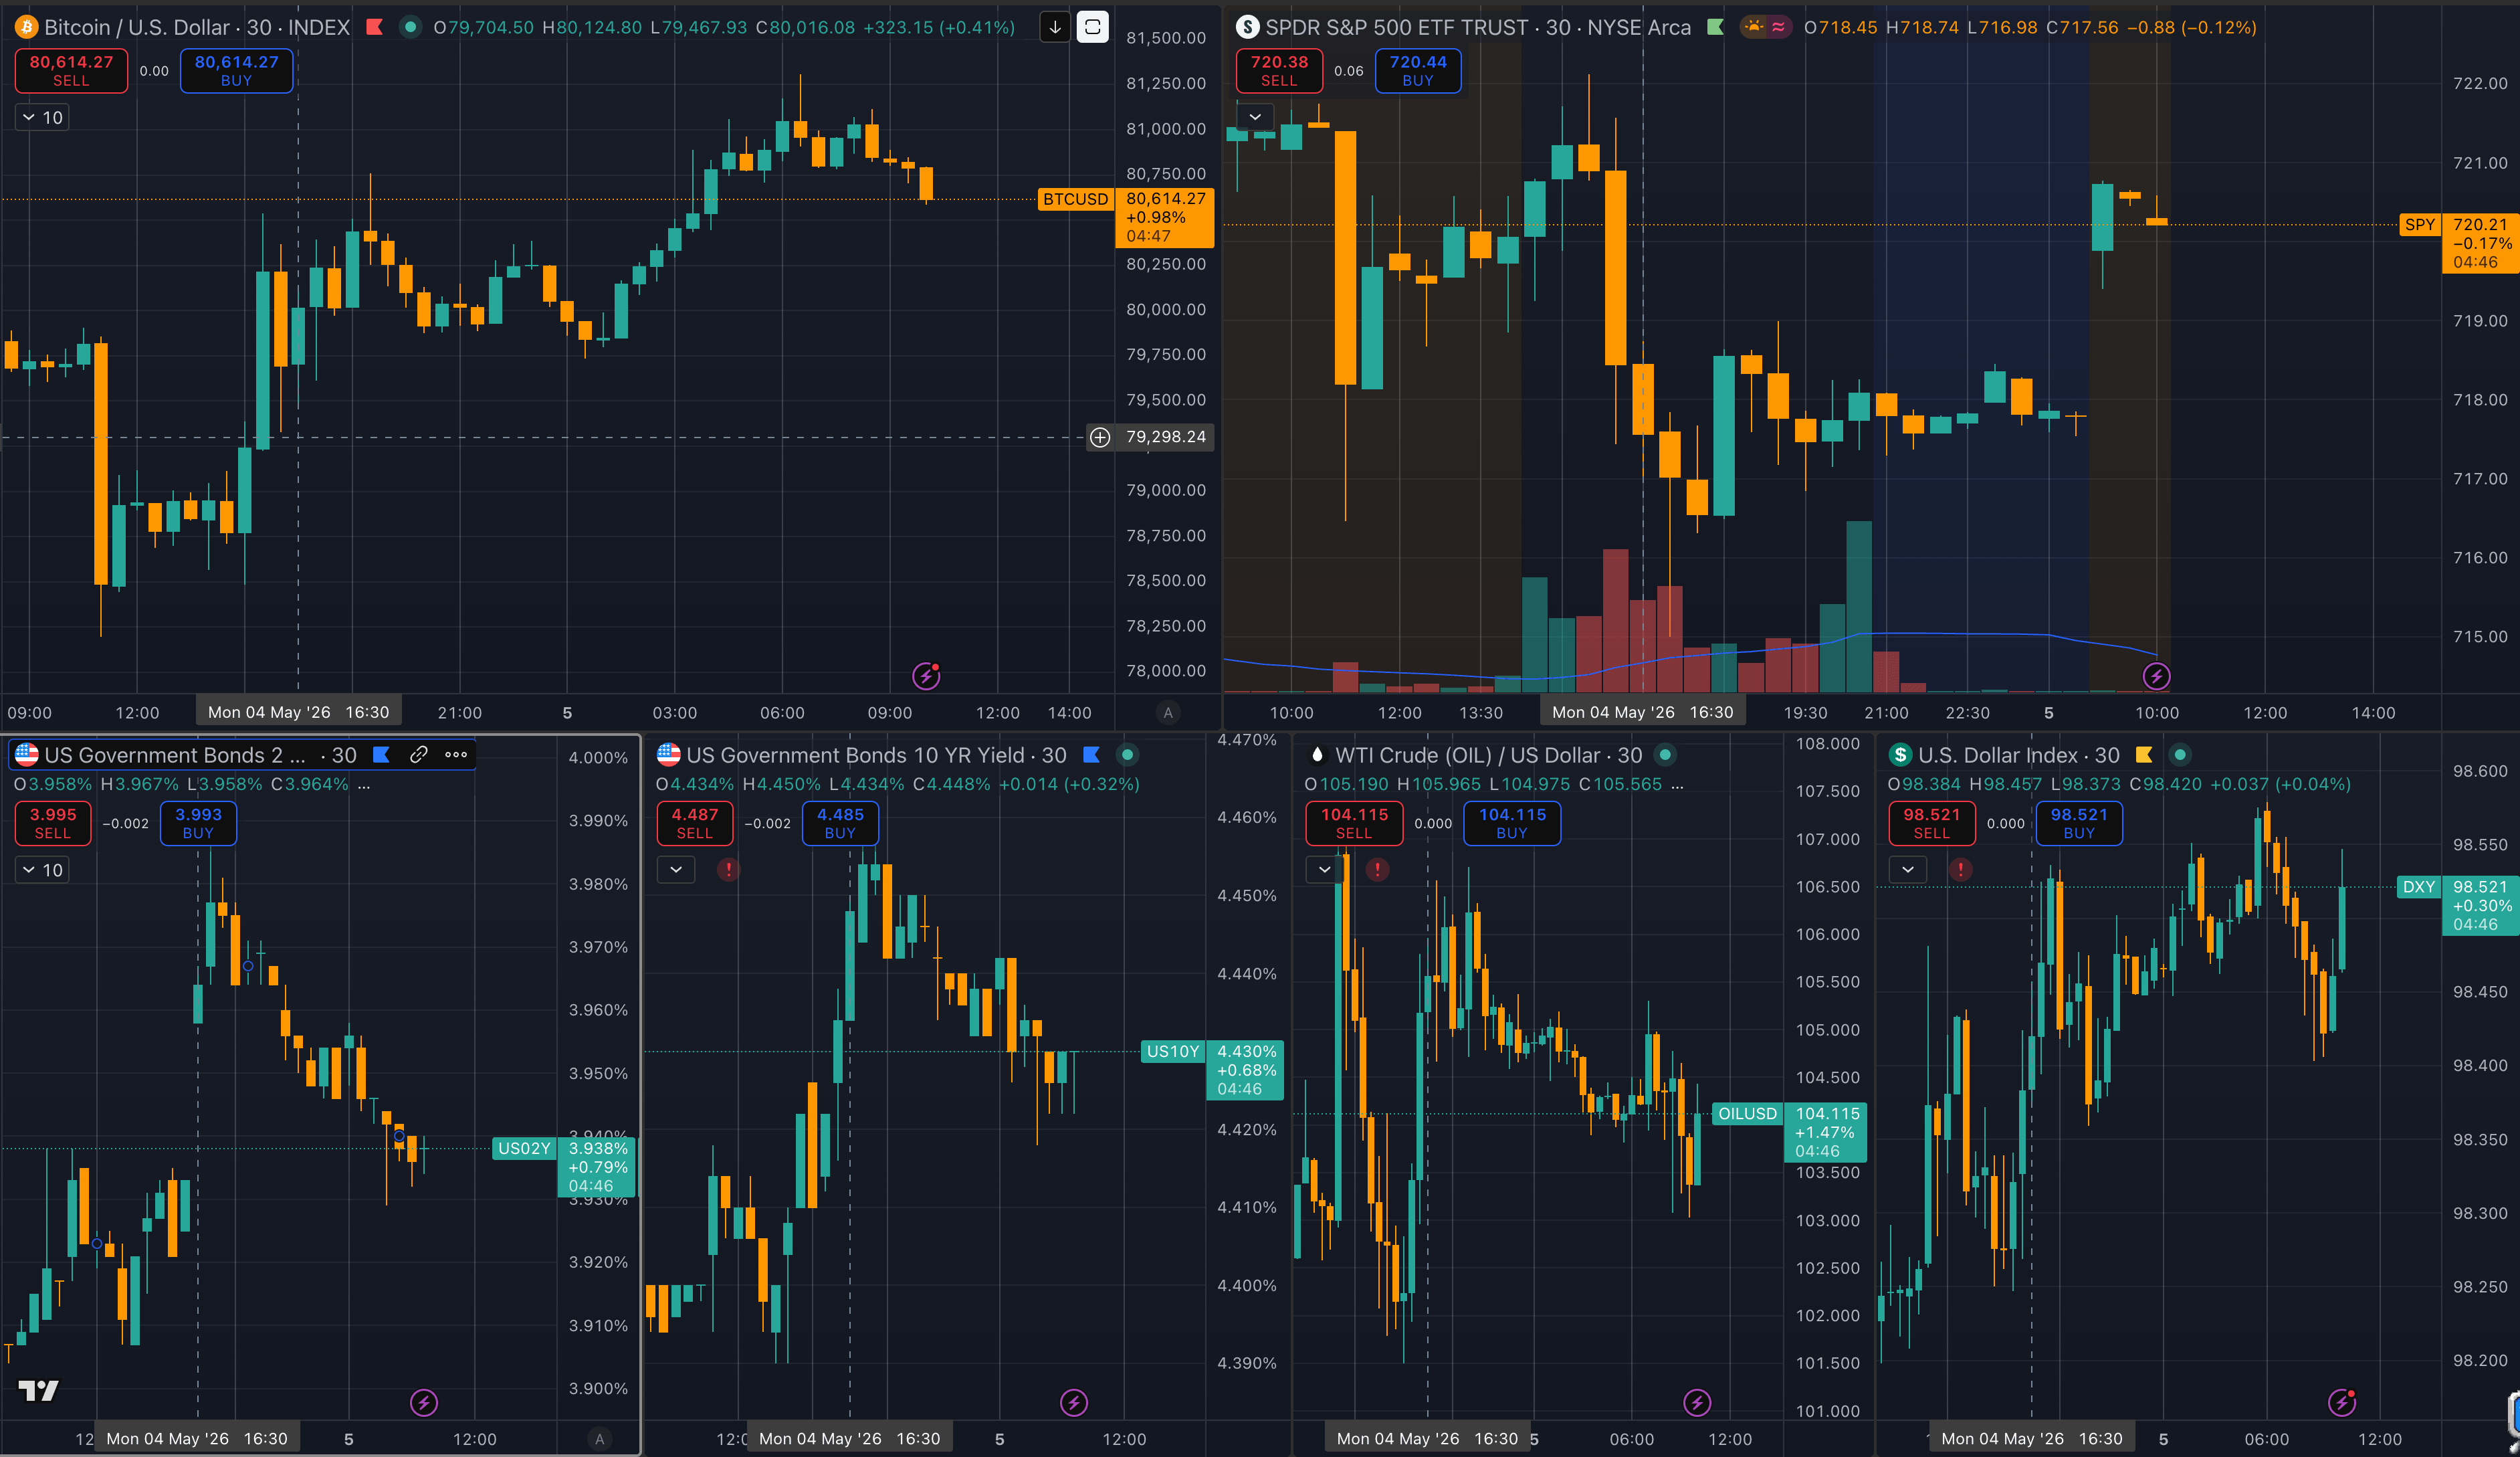2520x1457 pixels.
Task: Click BUY 98.521 on Dollar Index chart
Action: [x=2079, y=823]
